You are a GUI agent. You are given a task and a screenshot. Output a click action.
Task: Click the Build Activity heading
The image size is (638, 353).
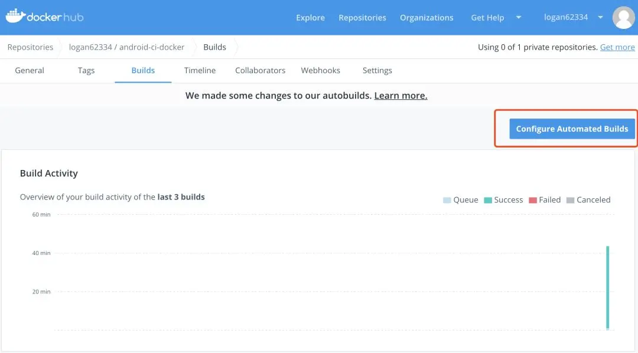click(x=49, y=173)
